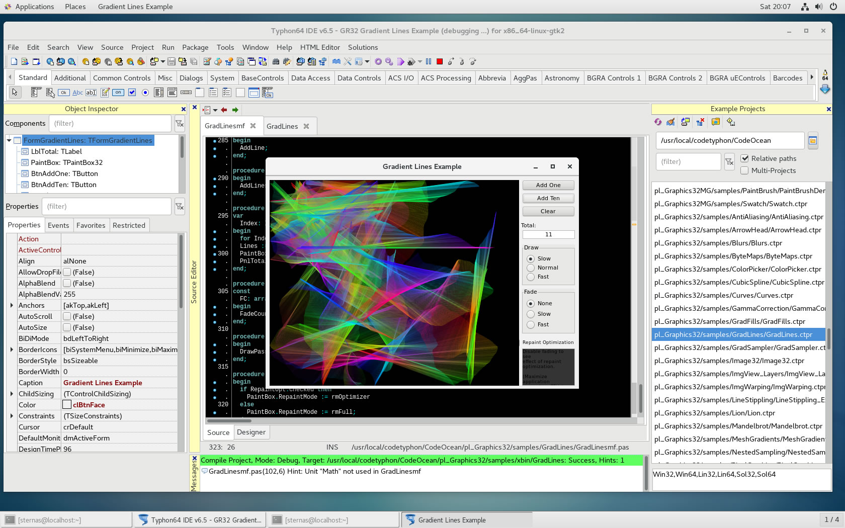
Task: Open the Package menu
Action: click(x=195, y=47)
